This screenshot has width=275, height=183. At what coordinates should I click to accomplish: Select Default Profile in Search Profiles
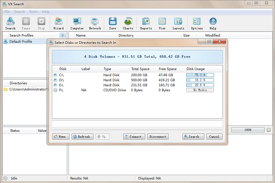tap(21, 42)
